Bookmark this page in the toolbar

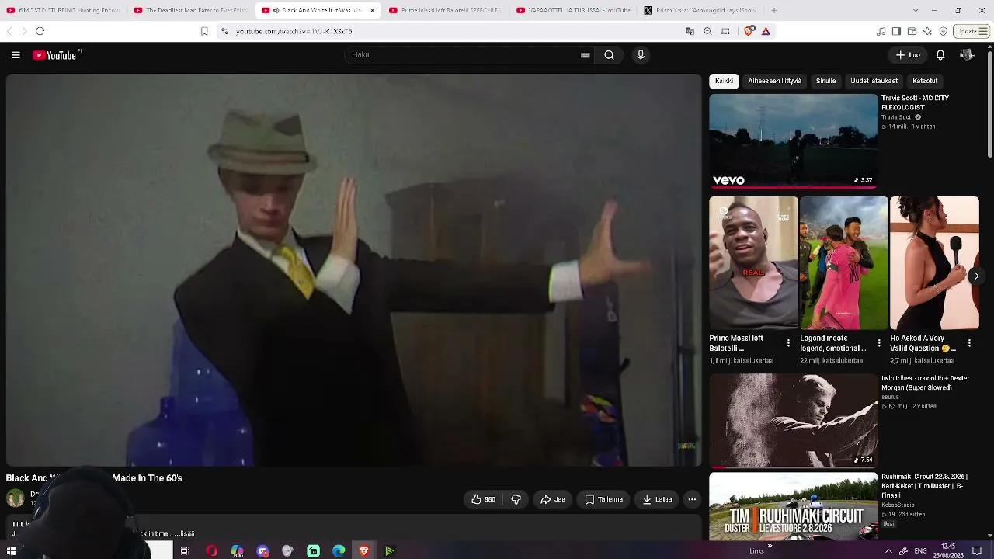[x=204, y=31]
